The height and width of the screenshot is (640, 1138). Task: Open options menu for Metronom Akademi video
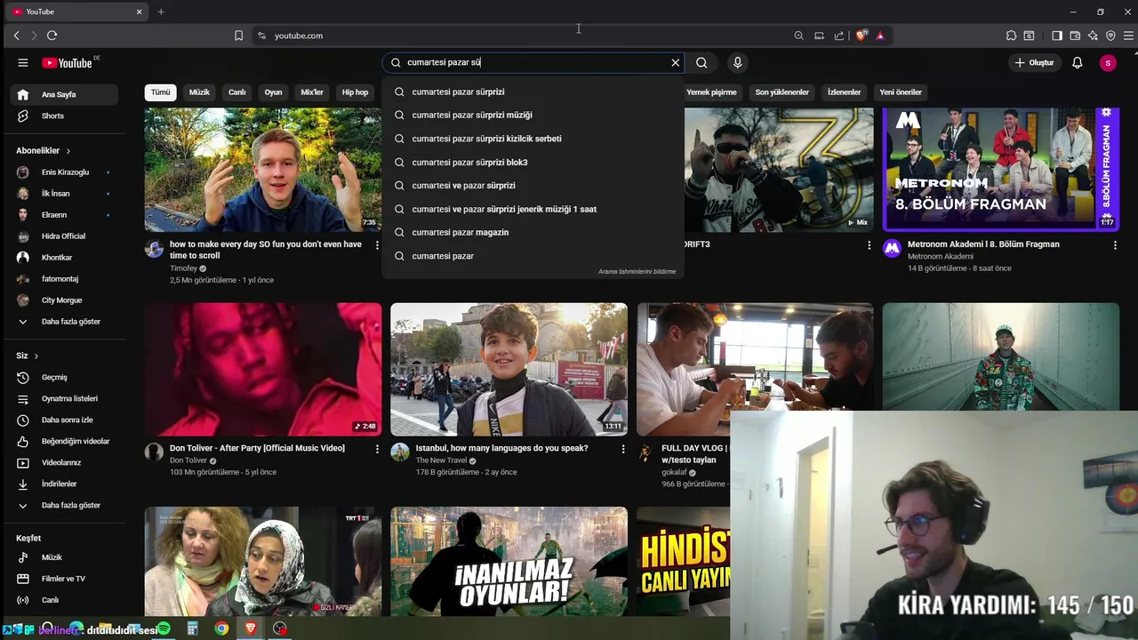pyautogui.click(x=1115, y=245)
